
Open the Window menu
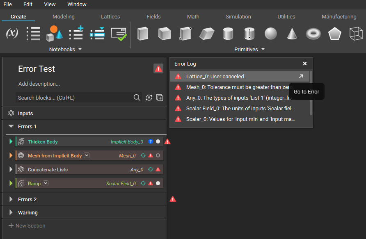pyautogui.click(x=77, y=5)
